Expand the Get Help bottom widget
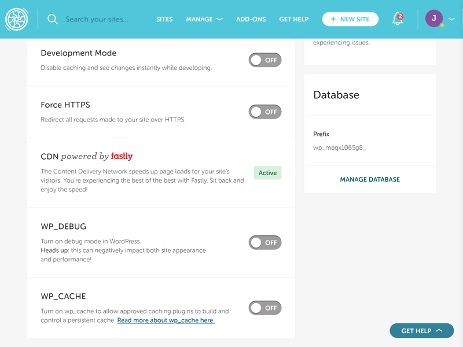The height and width of the screenshot is (347, 463). click(x=422, y=331)
